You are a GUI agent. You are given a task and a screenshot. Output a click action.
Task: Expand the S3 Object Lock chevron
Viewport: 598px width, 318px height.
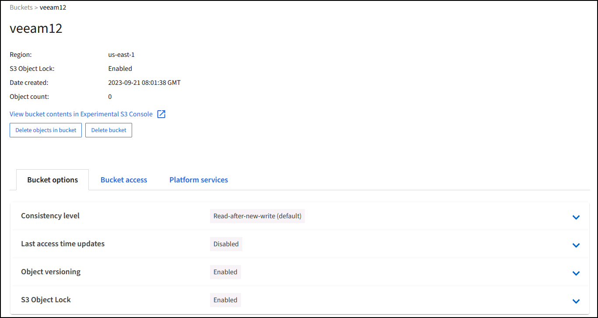576,301
